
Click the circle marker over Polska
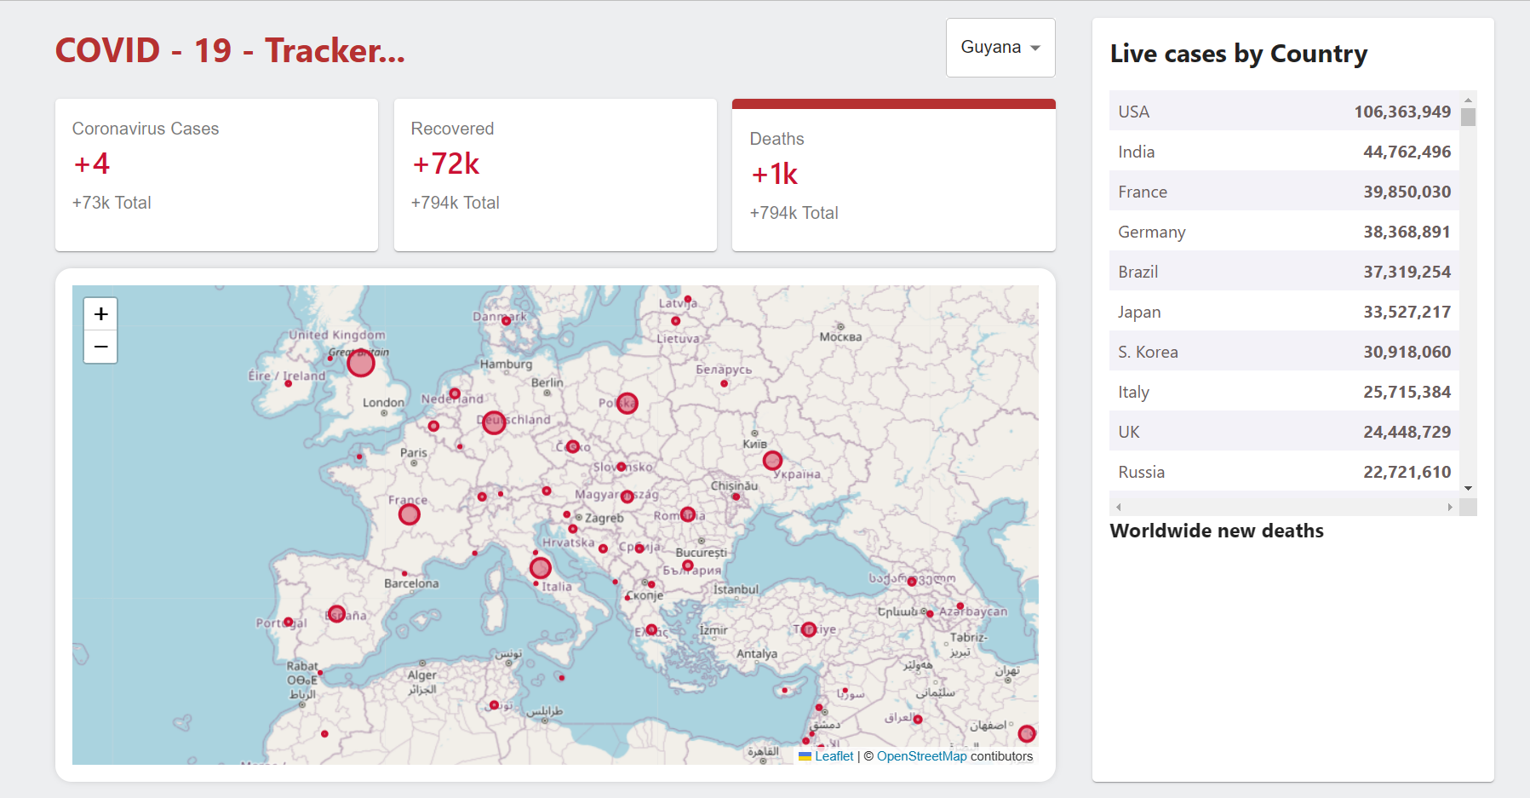(627, 403)
